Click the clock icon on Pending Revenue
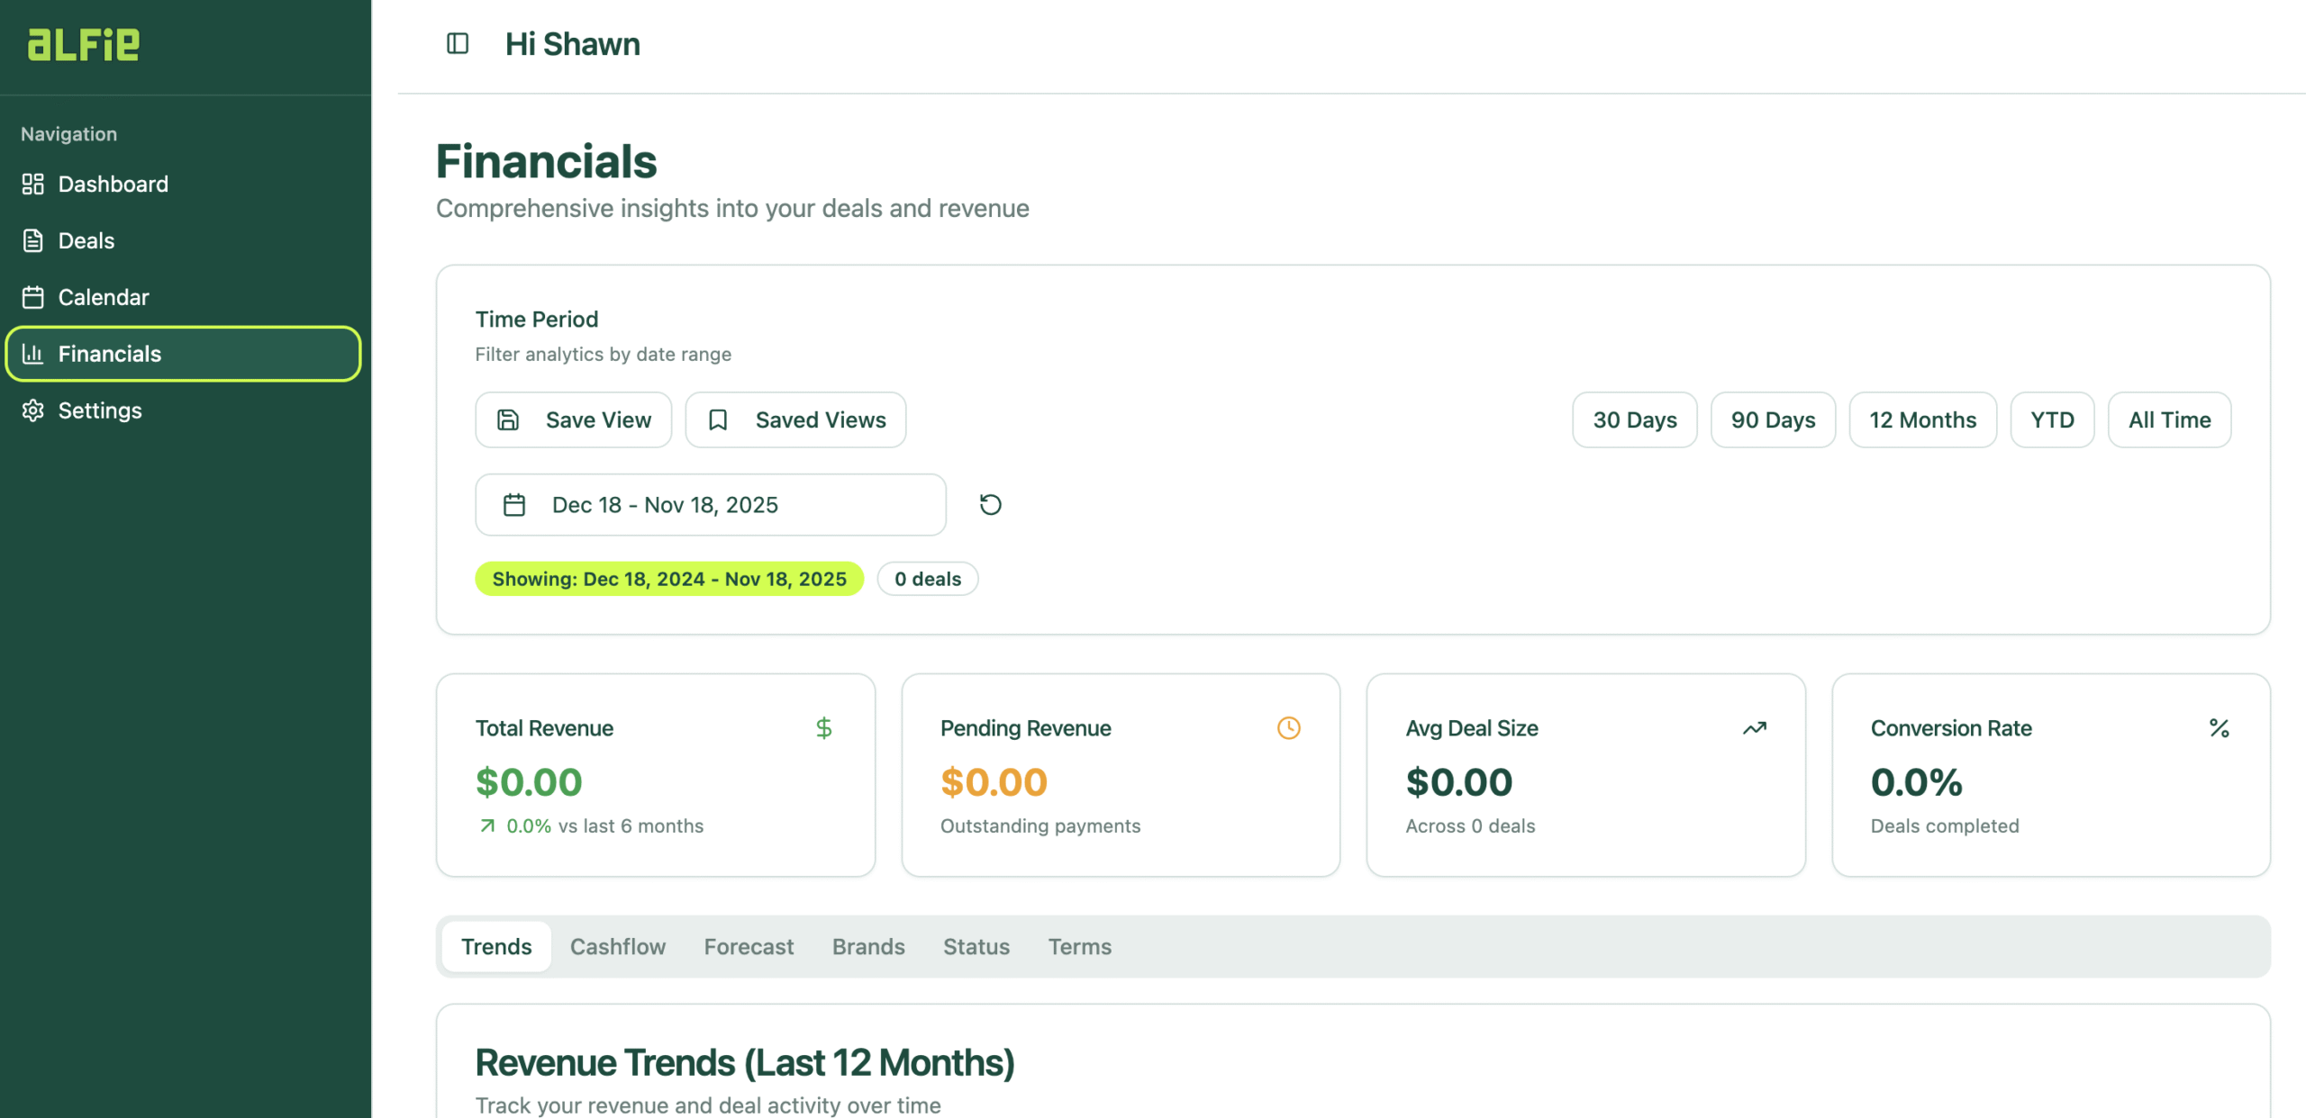Screen dimensions: 2306x1118 pos(1288,728)
